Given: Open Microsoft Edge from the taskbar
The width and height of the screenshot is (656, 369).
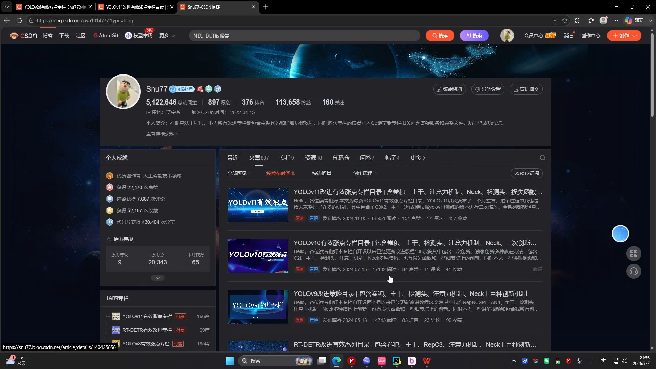Looking at the screenshot, I should point(337,361).
